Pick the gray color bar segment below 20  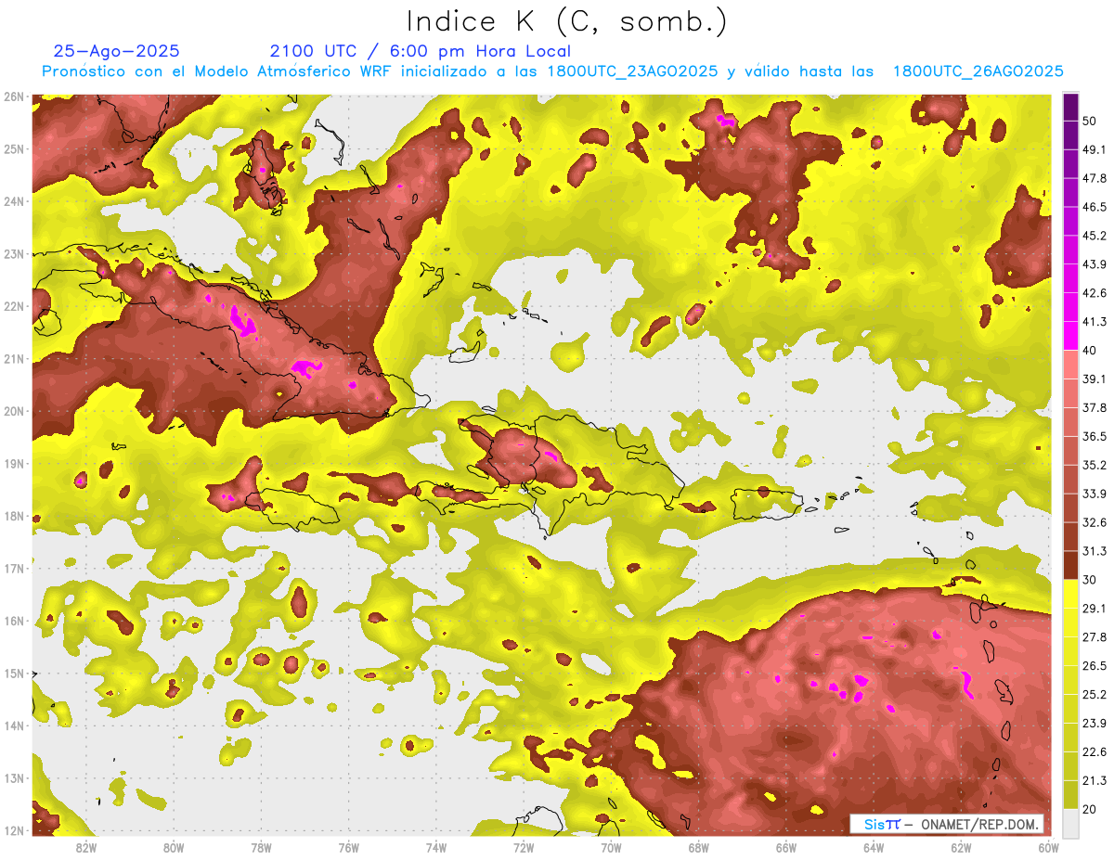1071,822
